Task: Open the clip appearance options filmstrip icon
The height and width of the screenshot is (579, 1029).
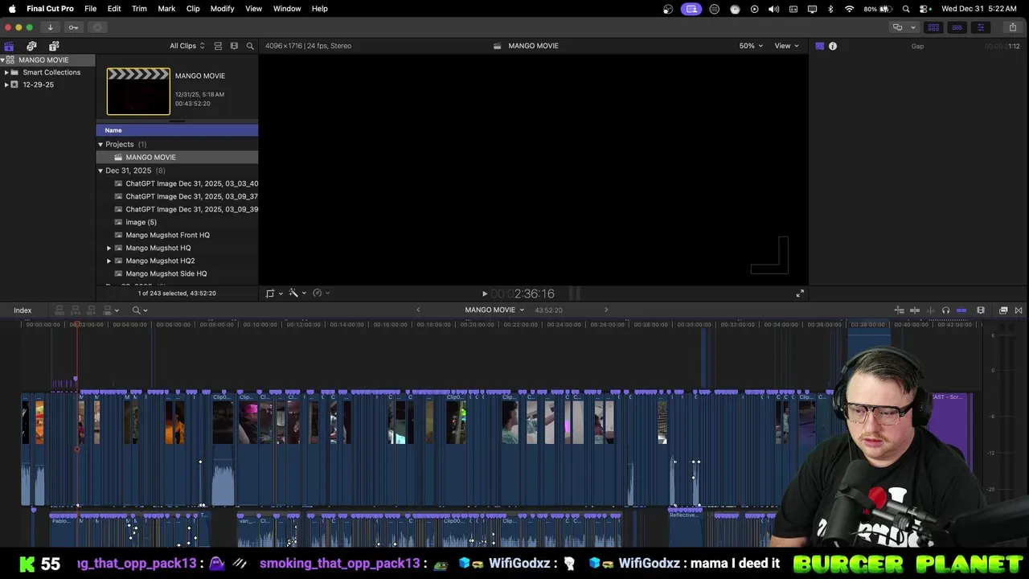Action: (x=981, y=310)
